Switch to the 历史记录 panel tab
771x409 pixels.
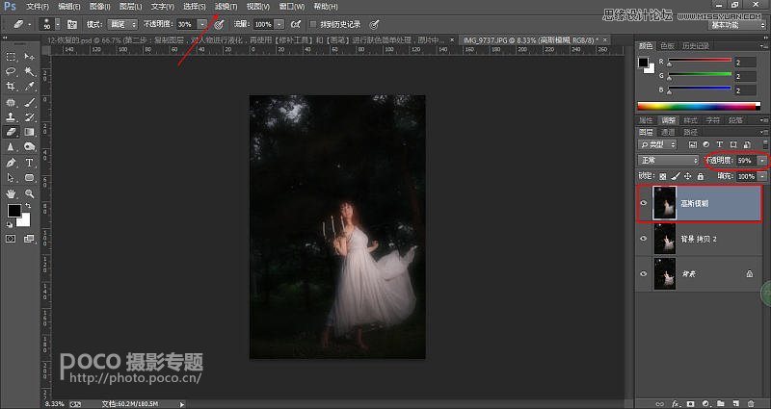click(694, 45)
